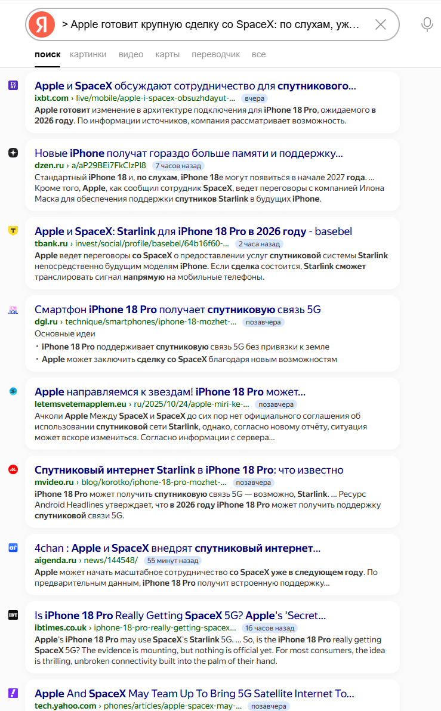Click the Yandex logo icon
441x711 pixels.
pyautogui.click(x=41, y=24)
